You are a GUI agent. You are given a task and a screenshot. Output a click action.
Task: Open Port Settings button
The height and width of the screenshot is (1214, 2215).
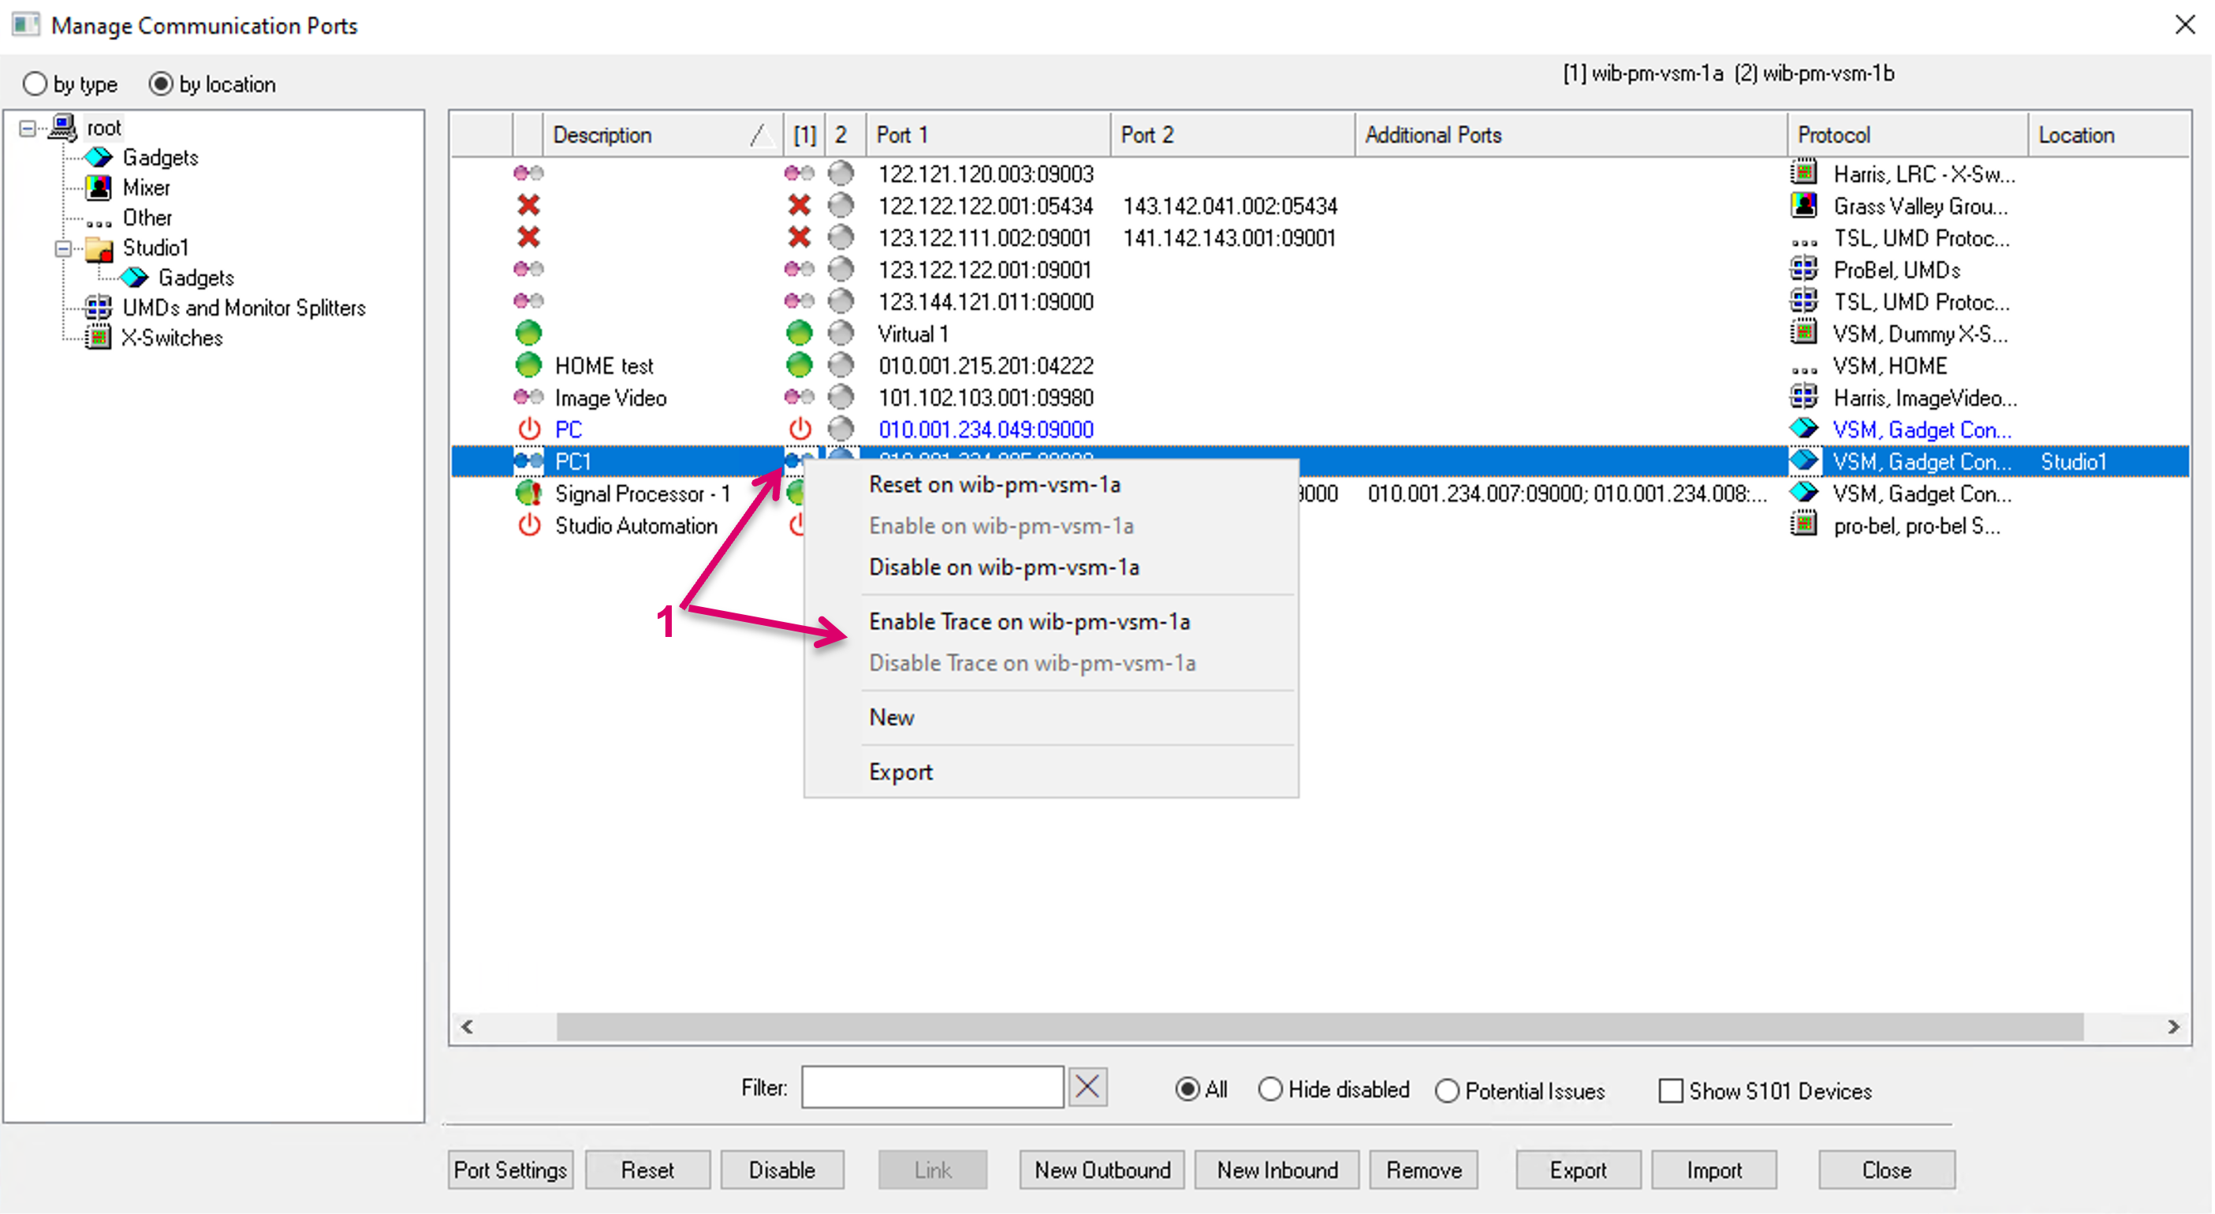(510, 1170)
